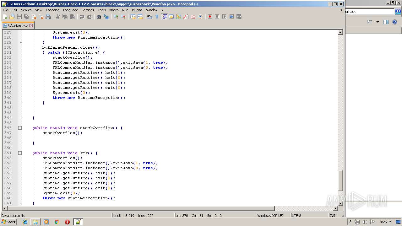Screen dimensions: 402x226
Task: Click the horizontal scrollbar thumb
Action: (x=140, y=208)
